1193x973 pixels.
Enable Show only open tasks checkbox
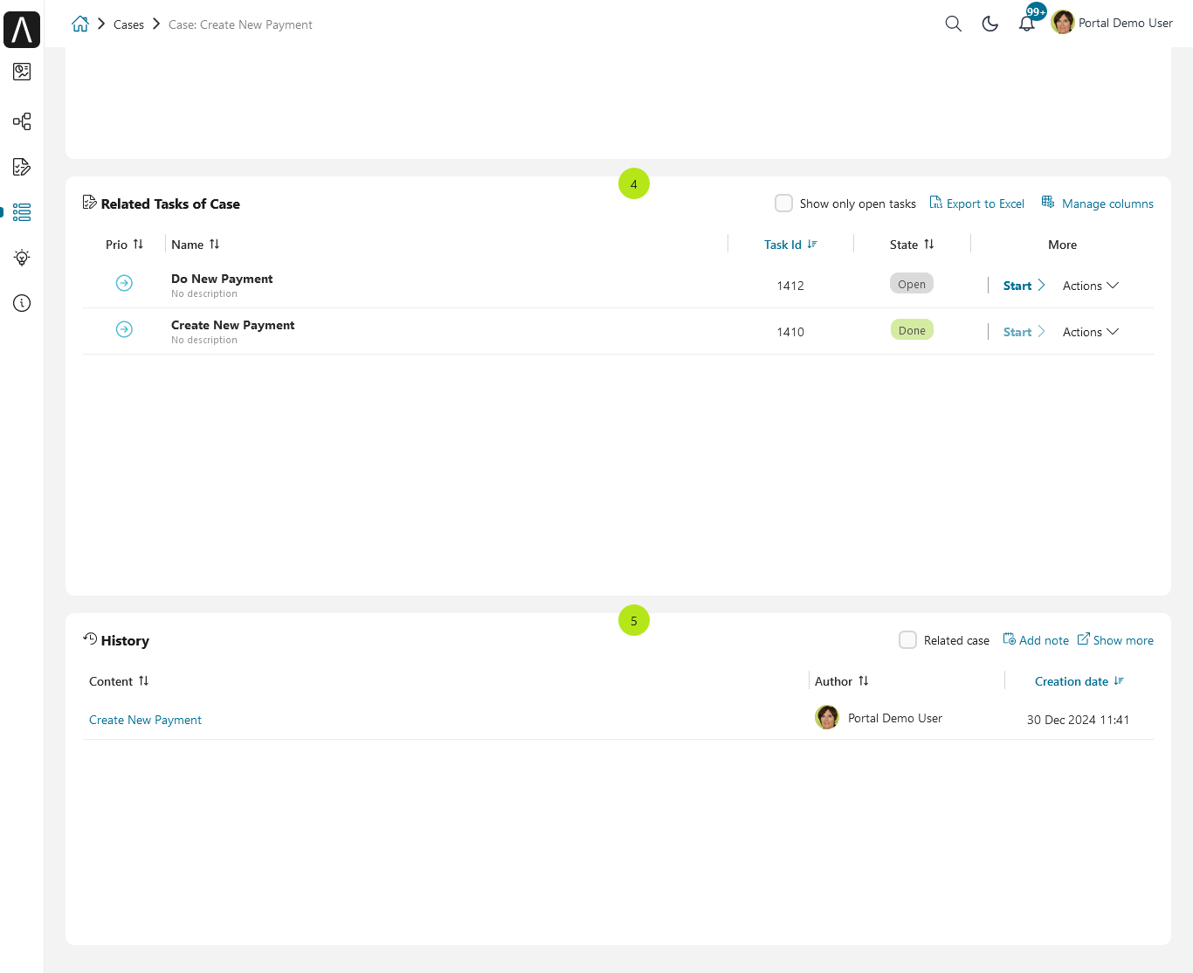point(784,204)
